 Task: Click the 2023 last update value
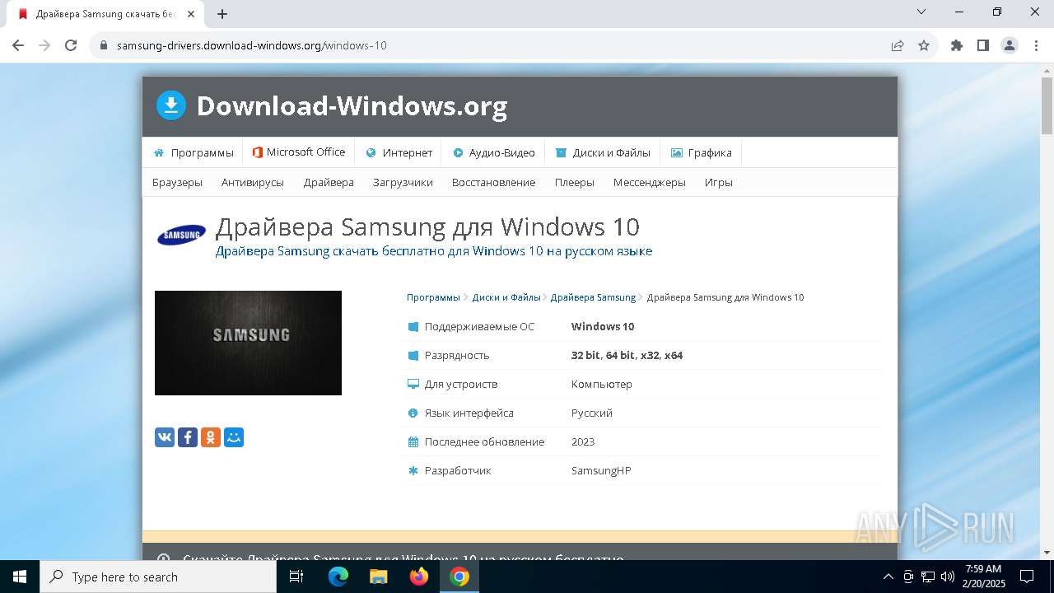tap(583, 441)
